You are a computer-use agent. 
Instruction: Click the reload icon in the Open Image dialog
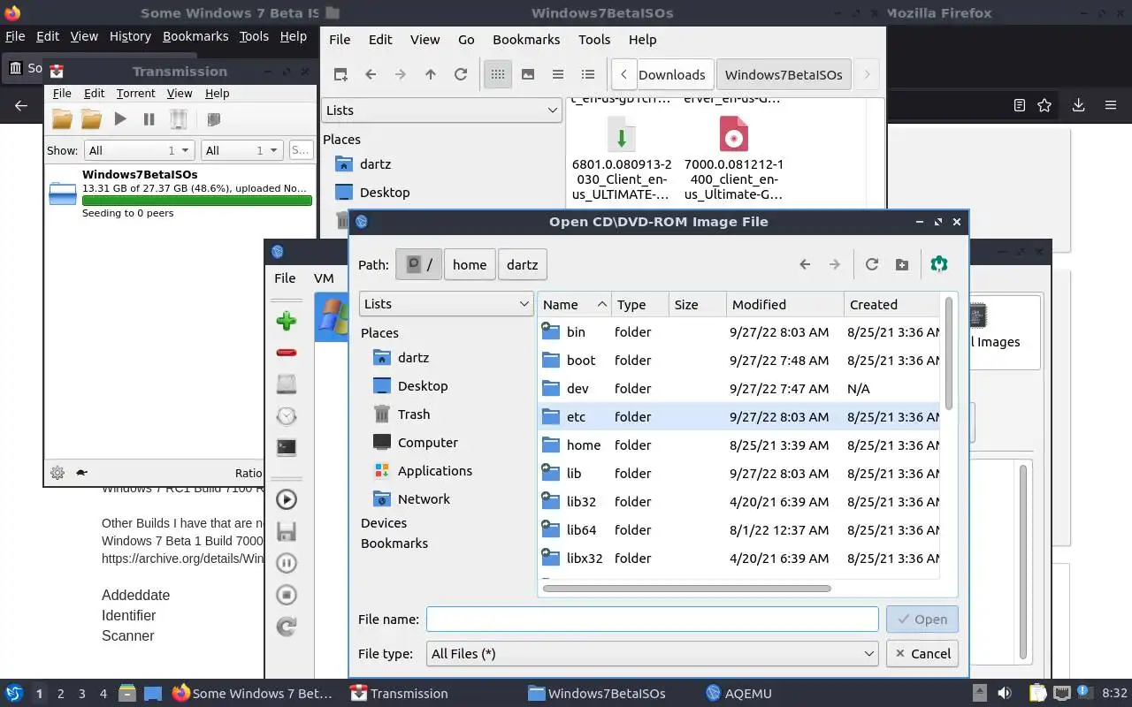872,264
